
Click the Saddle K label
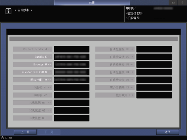coord(33,57)
